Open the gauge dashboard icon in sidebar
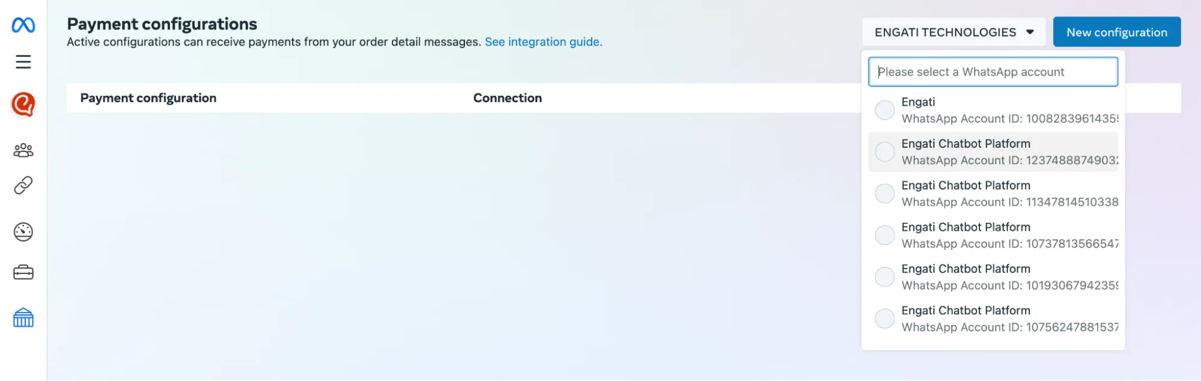This screenshot has width=1201, height=381. 23,232
